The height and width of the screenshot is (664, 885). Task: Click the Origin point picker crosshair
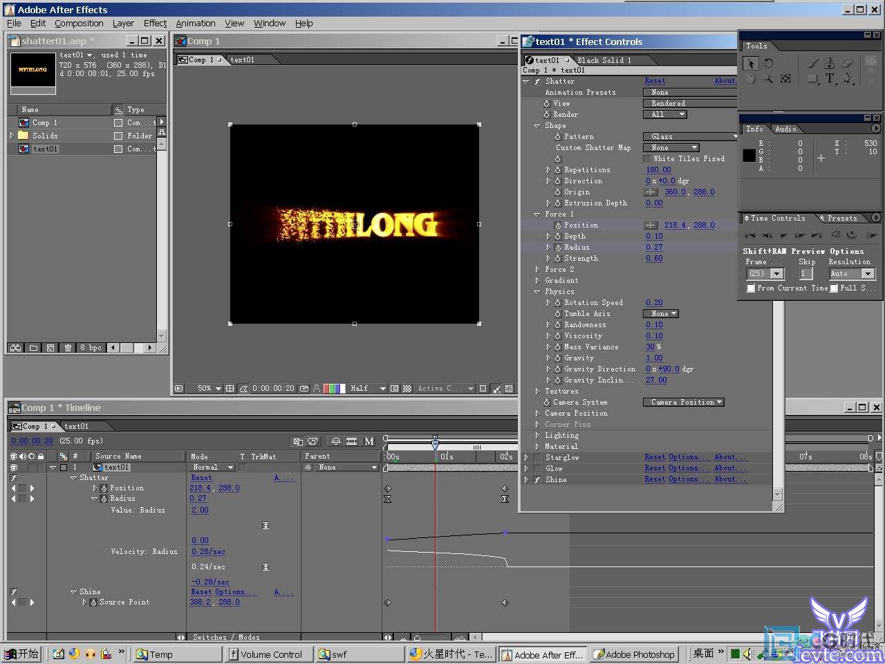[x=651, y=192]
